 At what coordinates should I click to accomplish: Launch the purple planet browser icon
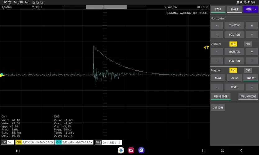pyautogui.click(x=141, y=150)
